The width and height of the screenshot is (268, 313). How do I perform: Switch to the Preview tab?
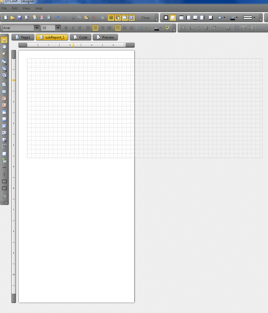click(x=105, y=37)
